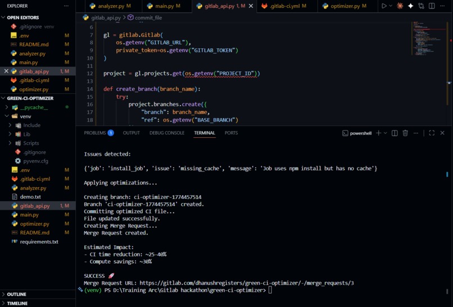This screenshot has height=307, width=453.
Task: Select gitlab_api.py in project folder tree
Action: coord(35,206)
